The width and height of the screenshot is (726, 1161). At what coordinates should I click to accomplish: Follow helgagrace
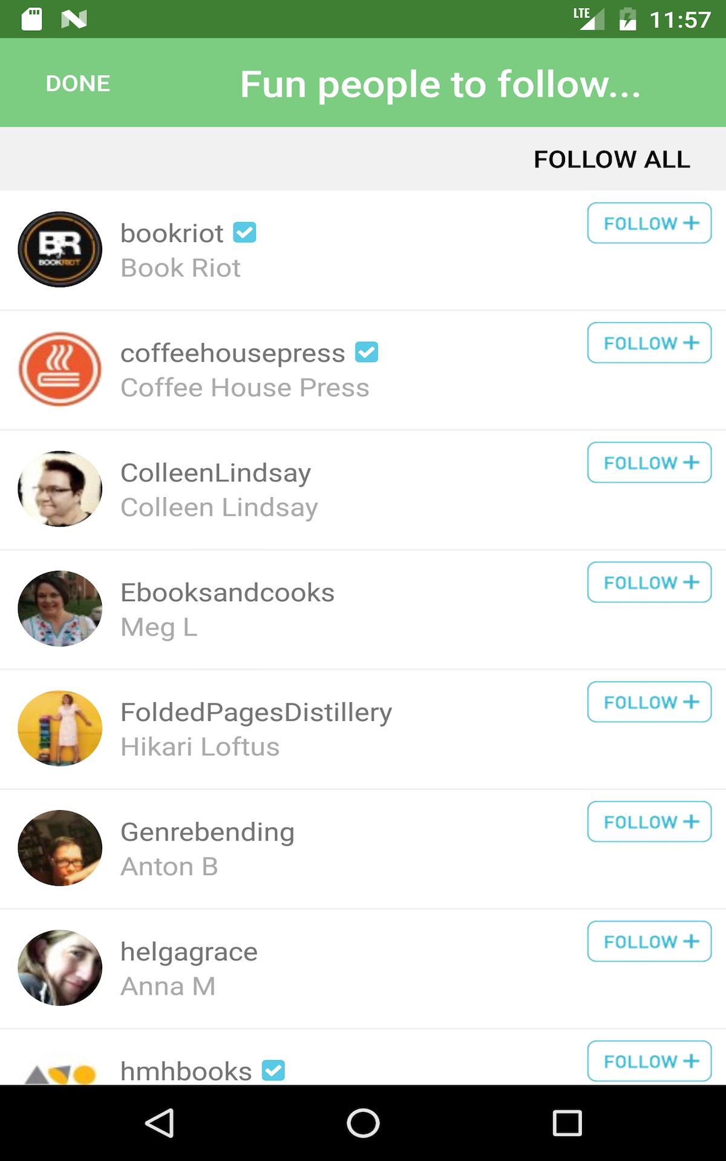649,941
